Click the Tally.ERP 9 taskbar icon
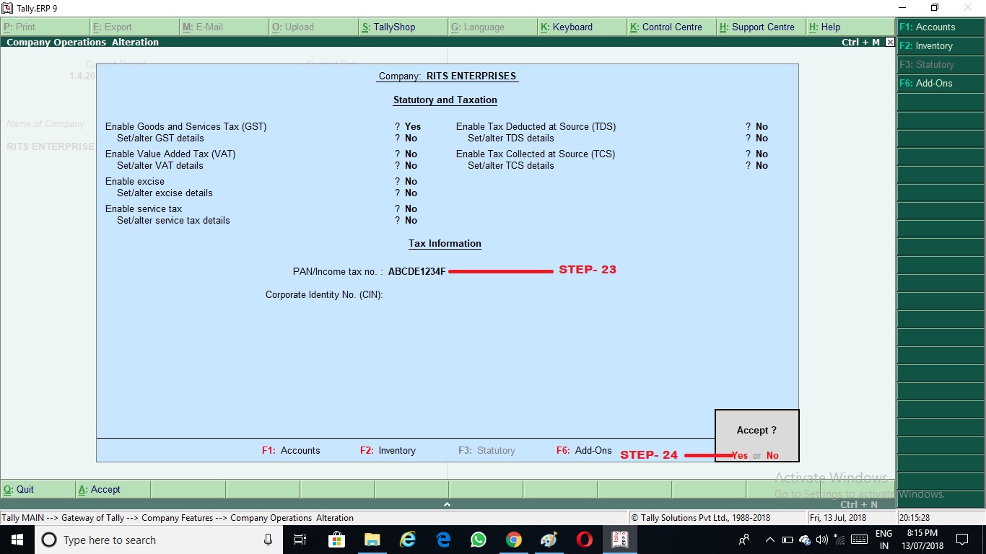 click(619, 540)
